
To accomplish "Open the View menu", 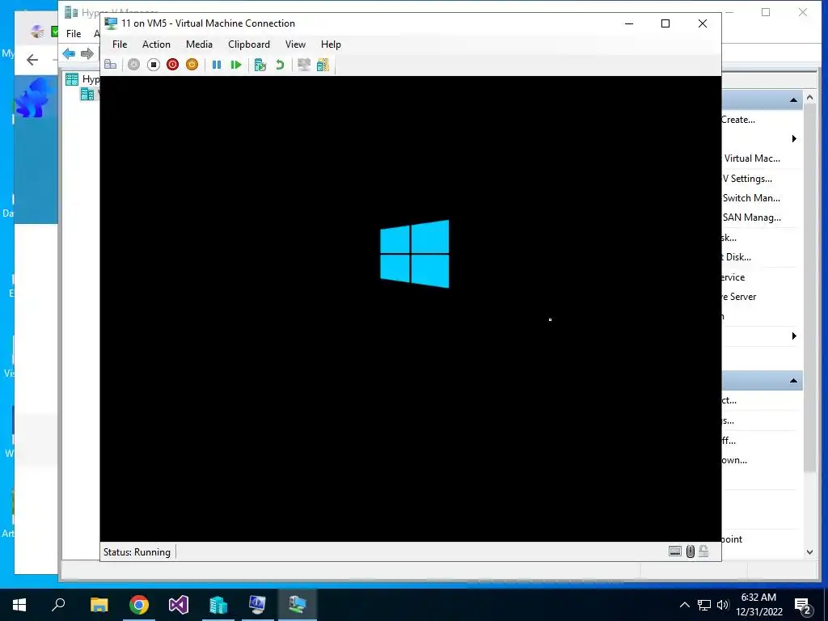I will pyautogui.click(x=295, y=44).
